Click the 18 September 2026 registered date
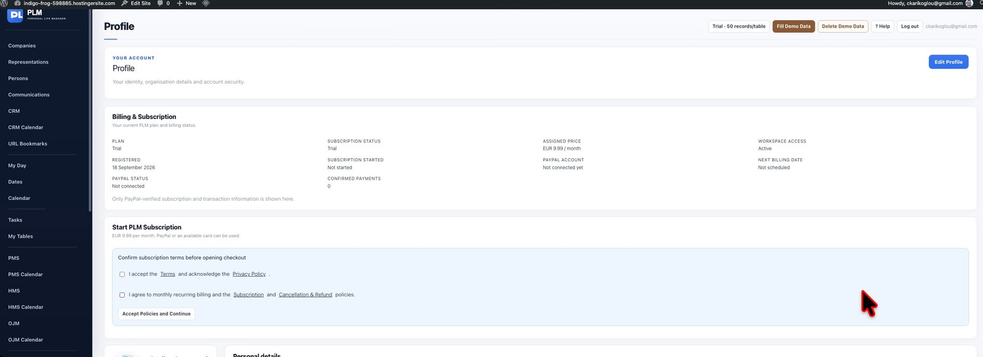Viewport: 983px width, 357px height. pyautogui.click(x=133, y=167)
